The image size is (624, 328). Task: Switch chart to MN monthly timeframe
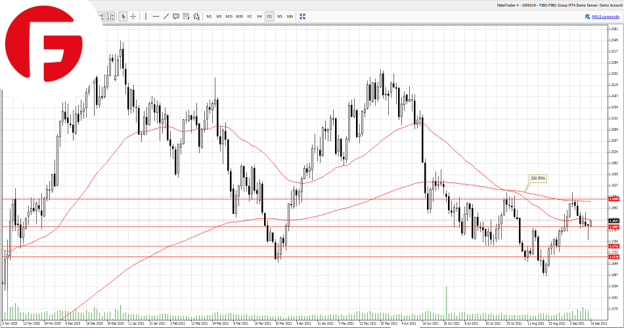point(290,16)
